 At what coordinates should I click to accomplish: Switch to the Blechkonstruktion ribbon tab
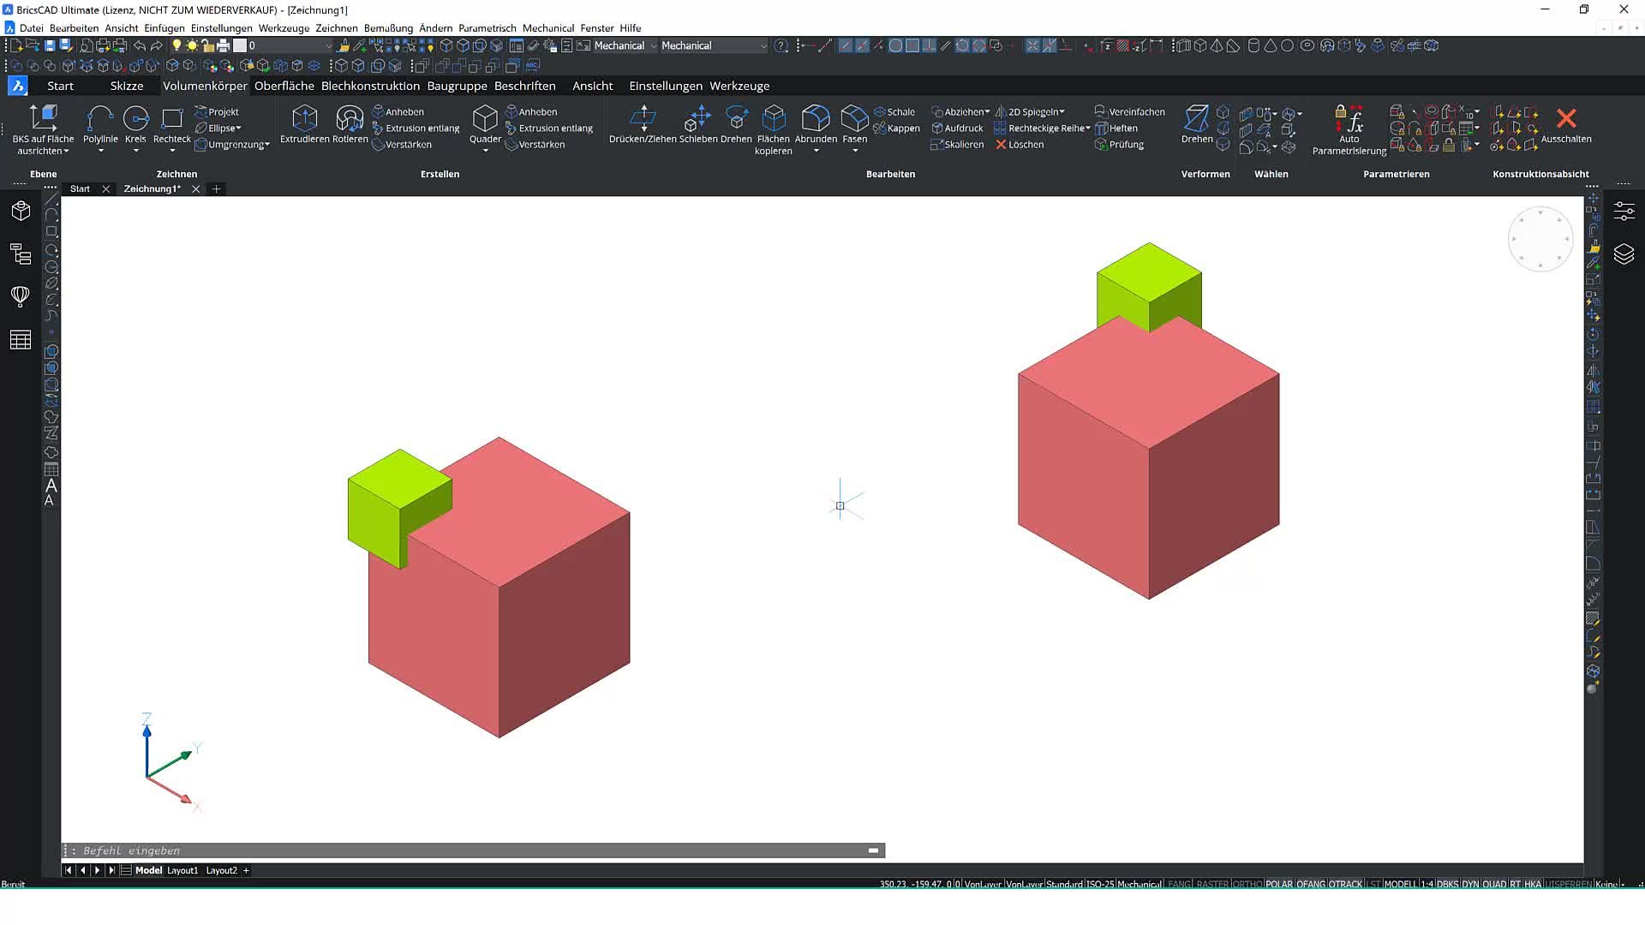(x=370, y=86)
